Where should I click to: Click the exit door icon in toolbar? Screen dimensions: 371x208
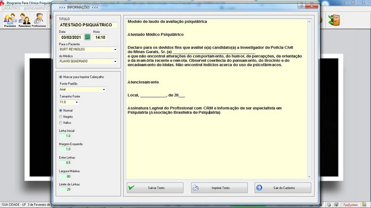tap(334, 20)
